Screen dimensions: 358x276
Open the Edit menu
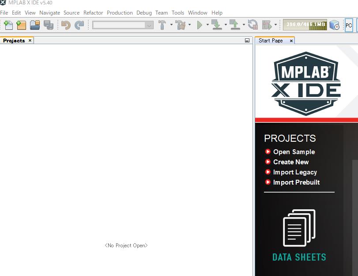16,13
